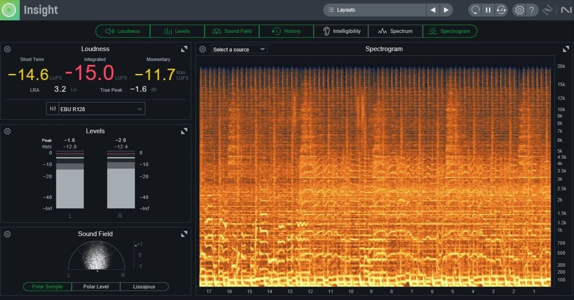The image size is (574, 300).
Task: Open Loudness panel settings gear
Action: (7, 49)
